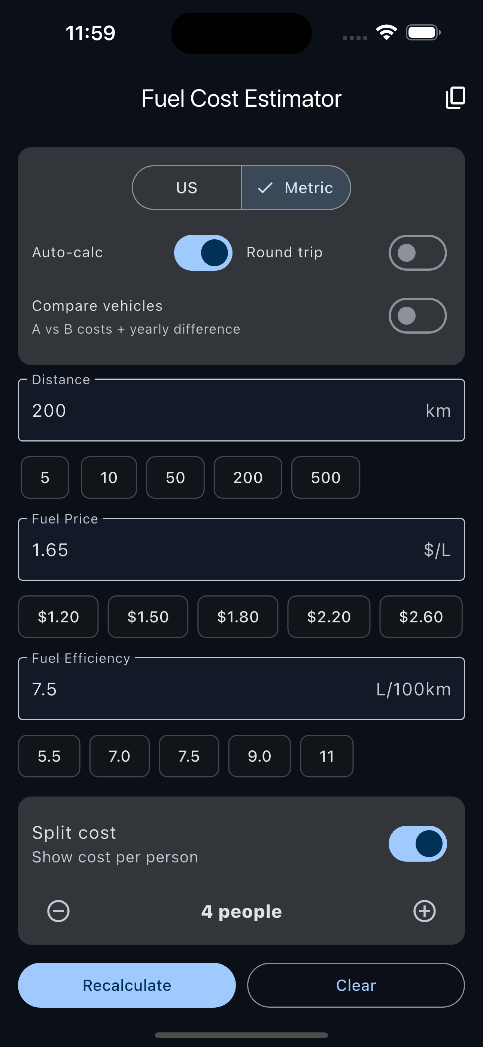Select the $1.80 fuel price preset
The width and height of the screenshot is (483, 1047).
click(238, 617)
